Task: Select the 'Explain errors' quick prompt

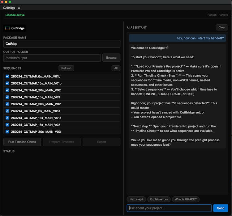Action: [159, 199]
